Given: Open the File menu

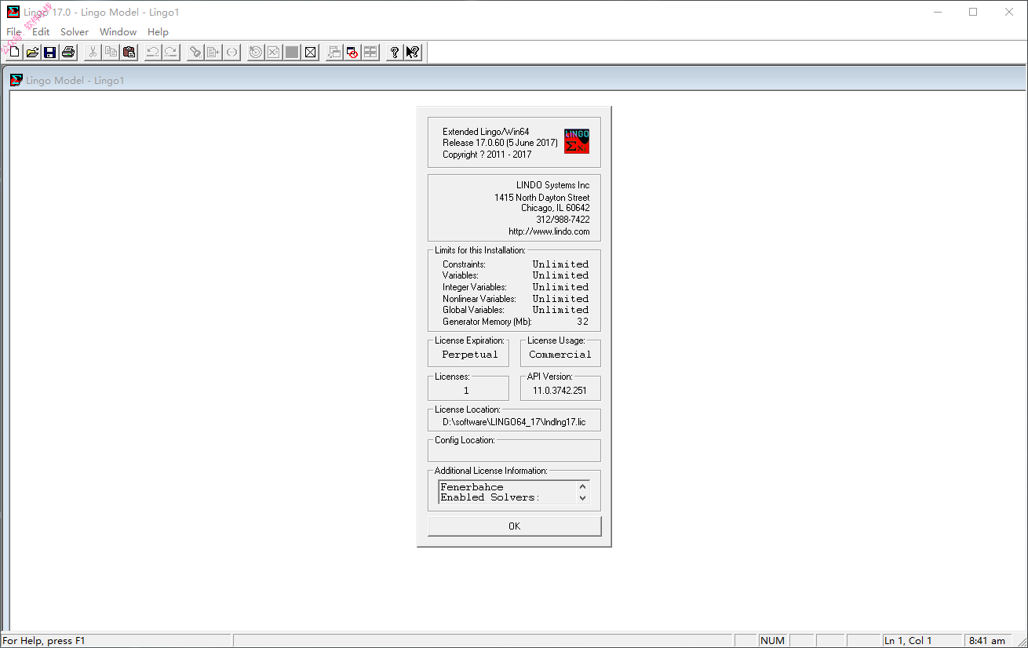Looking at the screenshot, I should tap(14, 32).
